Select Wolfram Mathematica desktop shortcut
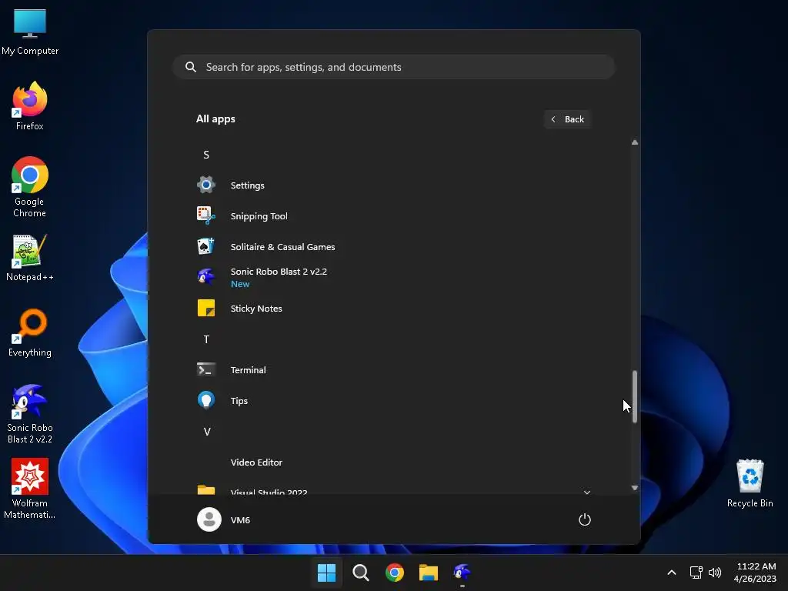This screenshot has height=591, width=788. [30, 489]
